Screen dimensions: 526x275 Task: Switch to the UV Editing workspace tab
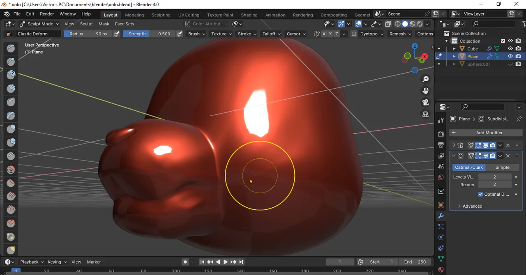click(189, 15)
